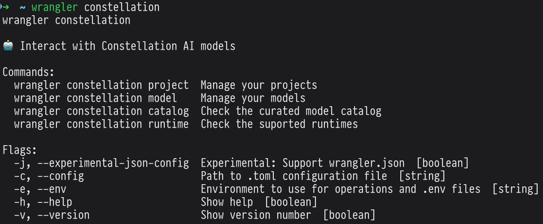Image resolution: width=543 pixels, height=224 pixels.
Task: Click the tilde home directory symbol
Action: [x=22, y=8]
